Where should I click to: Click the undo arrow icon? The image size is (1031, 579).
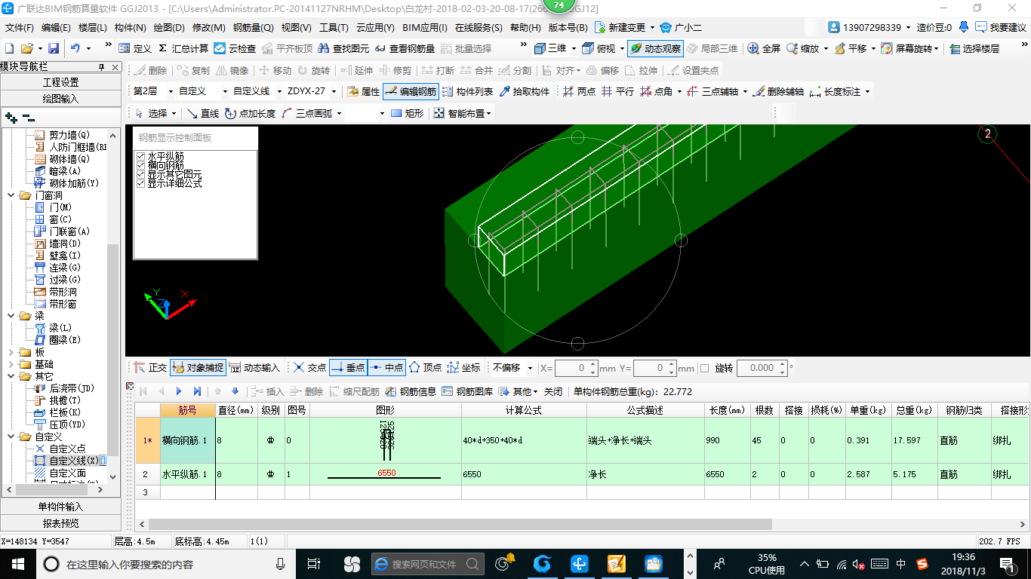[x=75, y=48]
